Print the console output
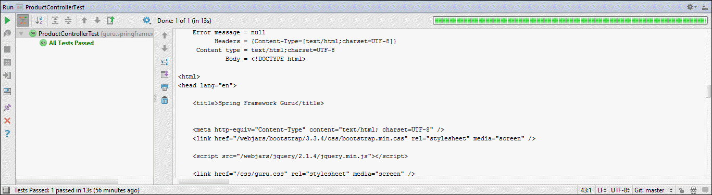 point(165,87)
